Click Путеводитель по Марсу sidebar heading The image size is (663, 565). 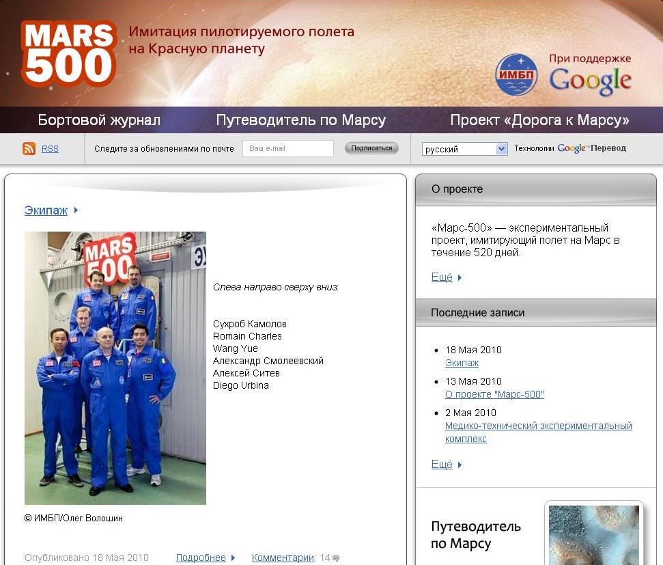476,535
